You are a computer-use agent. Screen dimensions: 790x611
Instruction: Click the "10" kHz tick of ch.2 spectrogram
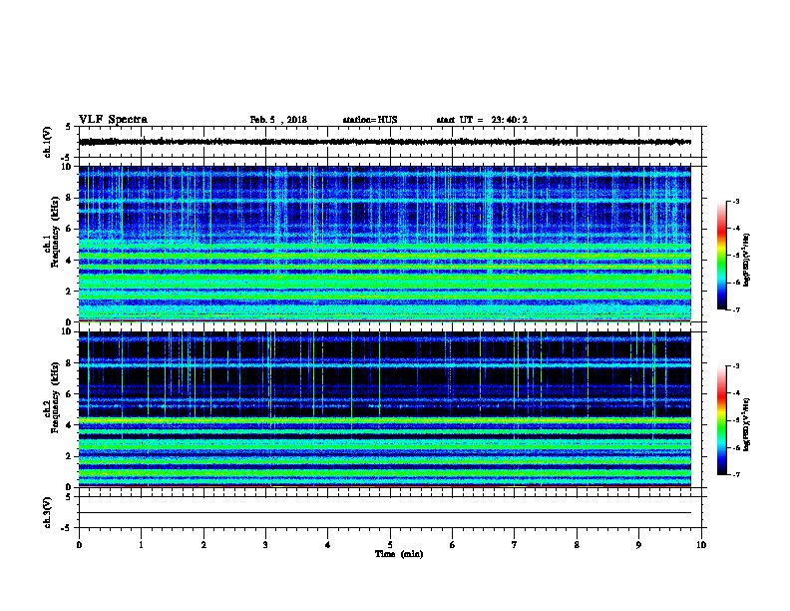(x=66, y=331)
